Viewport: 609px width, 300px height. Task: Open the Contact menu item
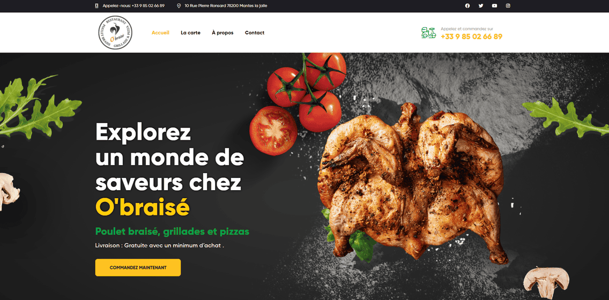click(255, 33)
